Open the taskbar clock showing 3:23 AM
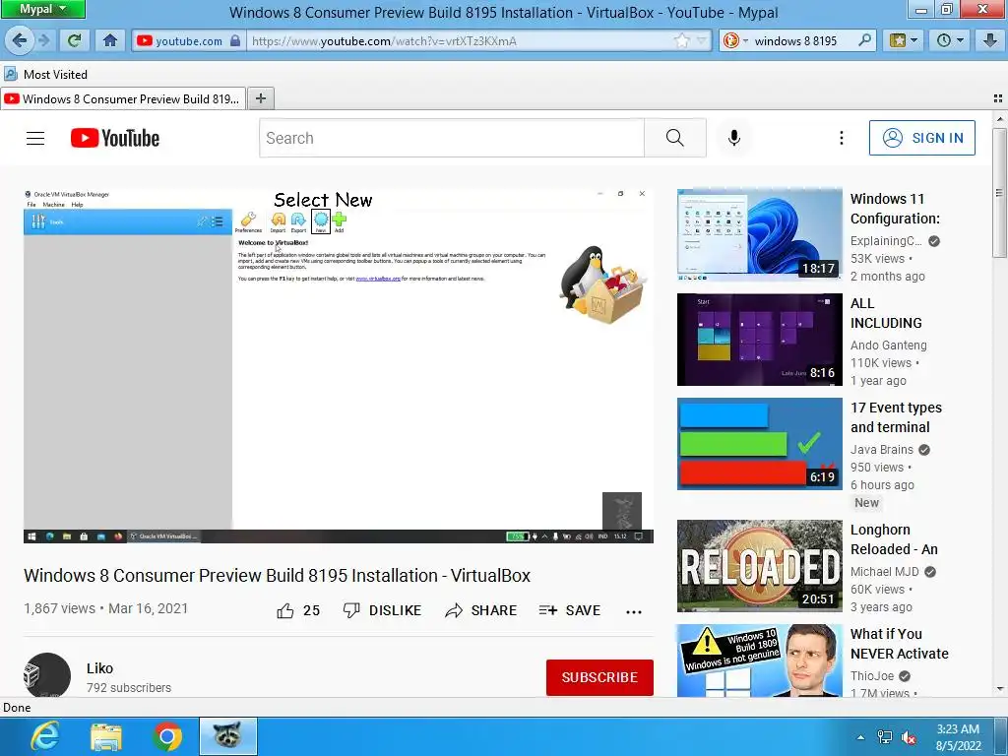 pyautogui.click(x=958, y=737)
